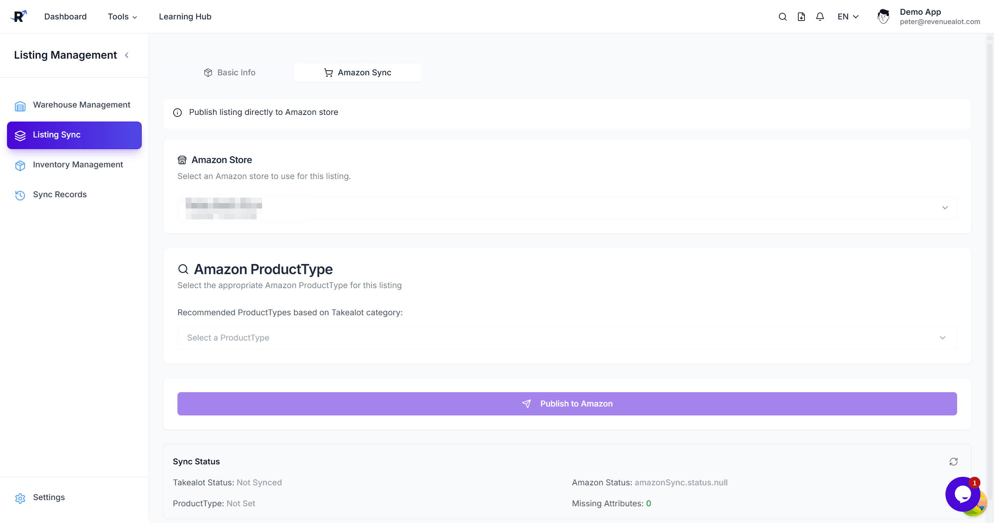Viewport: 994px width, 523px height.
Task: Click the info icon beside publish notice
Action: pyautogui.click(x=177, y=113)
